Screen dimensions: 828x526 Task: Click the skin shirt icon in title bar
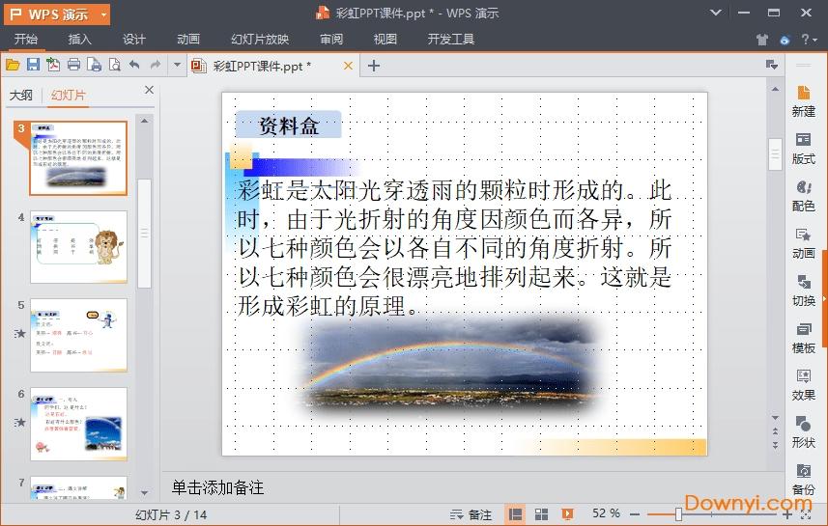[x=761, y=40]
